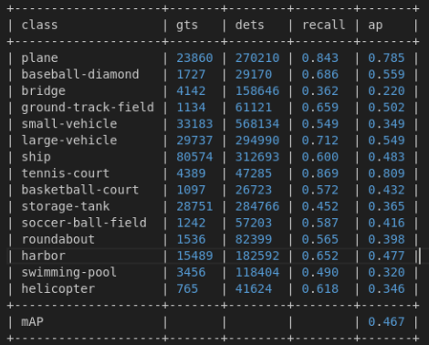
Task: Click tennis-court ap value 0.809
Action: point(386,173)
